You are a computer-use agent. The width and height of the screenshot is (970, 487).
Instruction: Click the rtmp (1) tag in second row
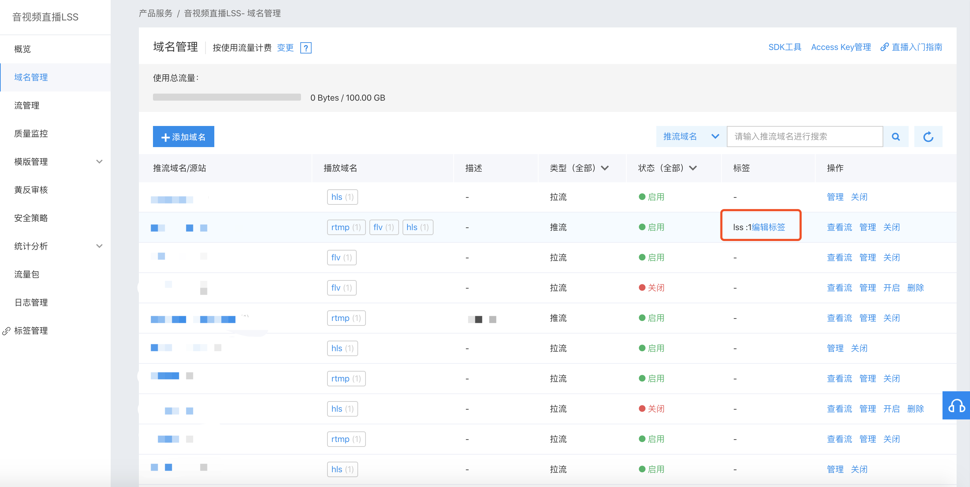click(346, 227)
